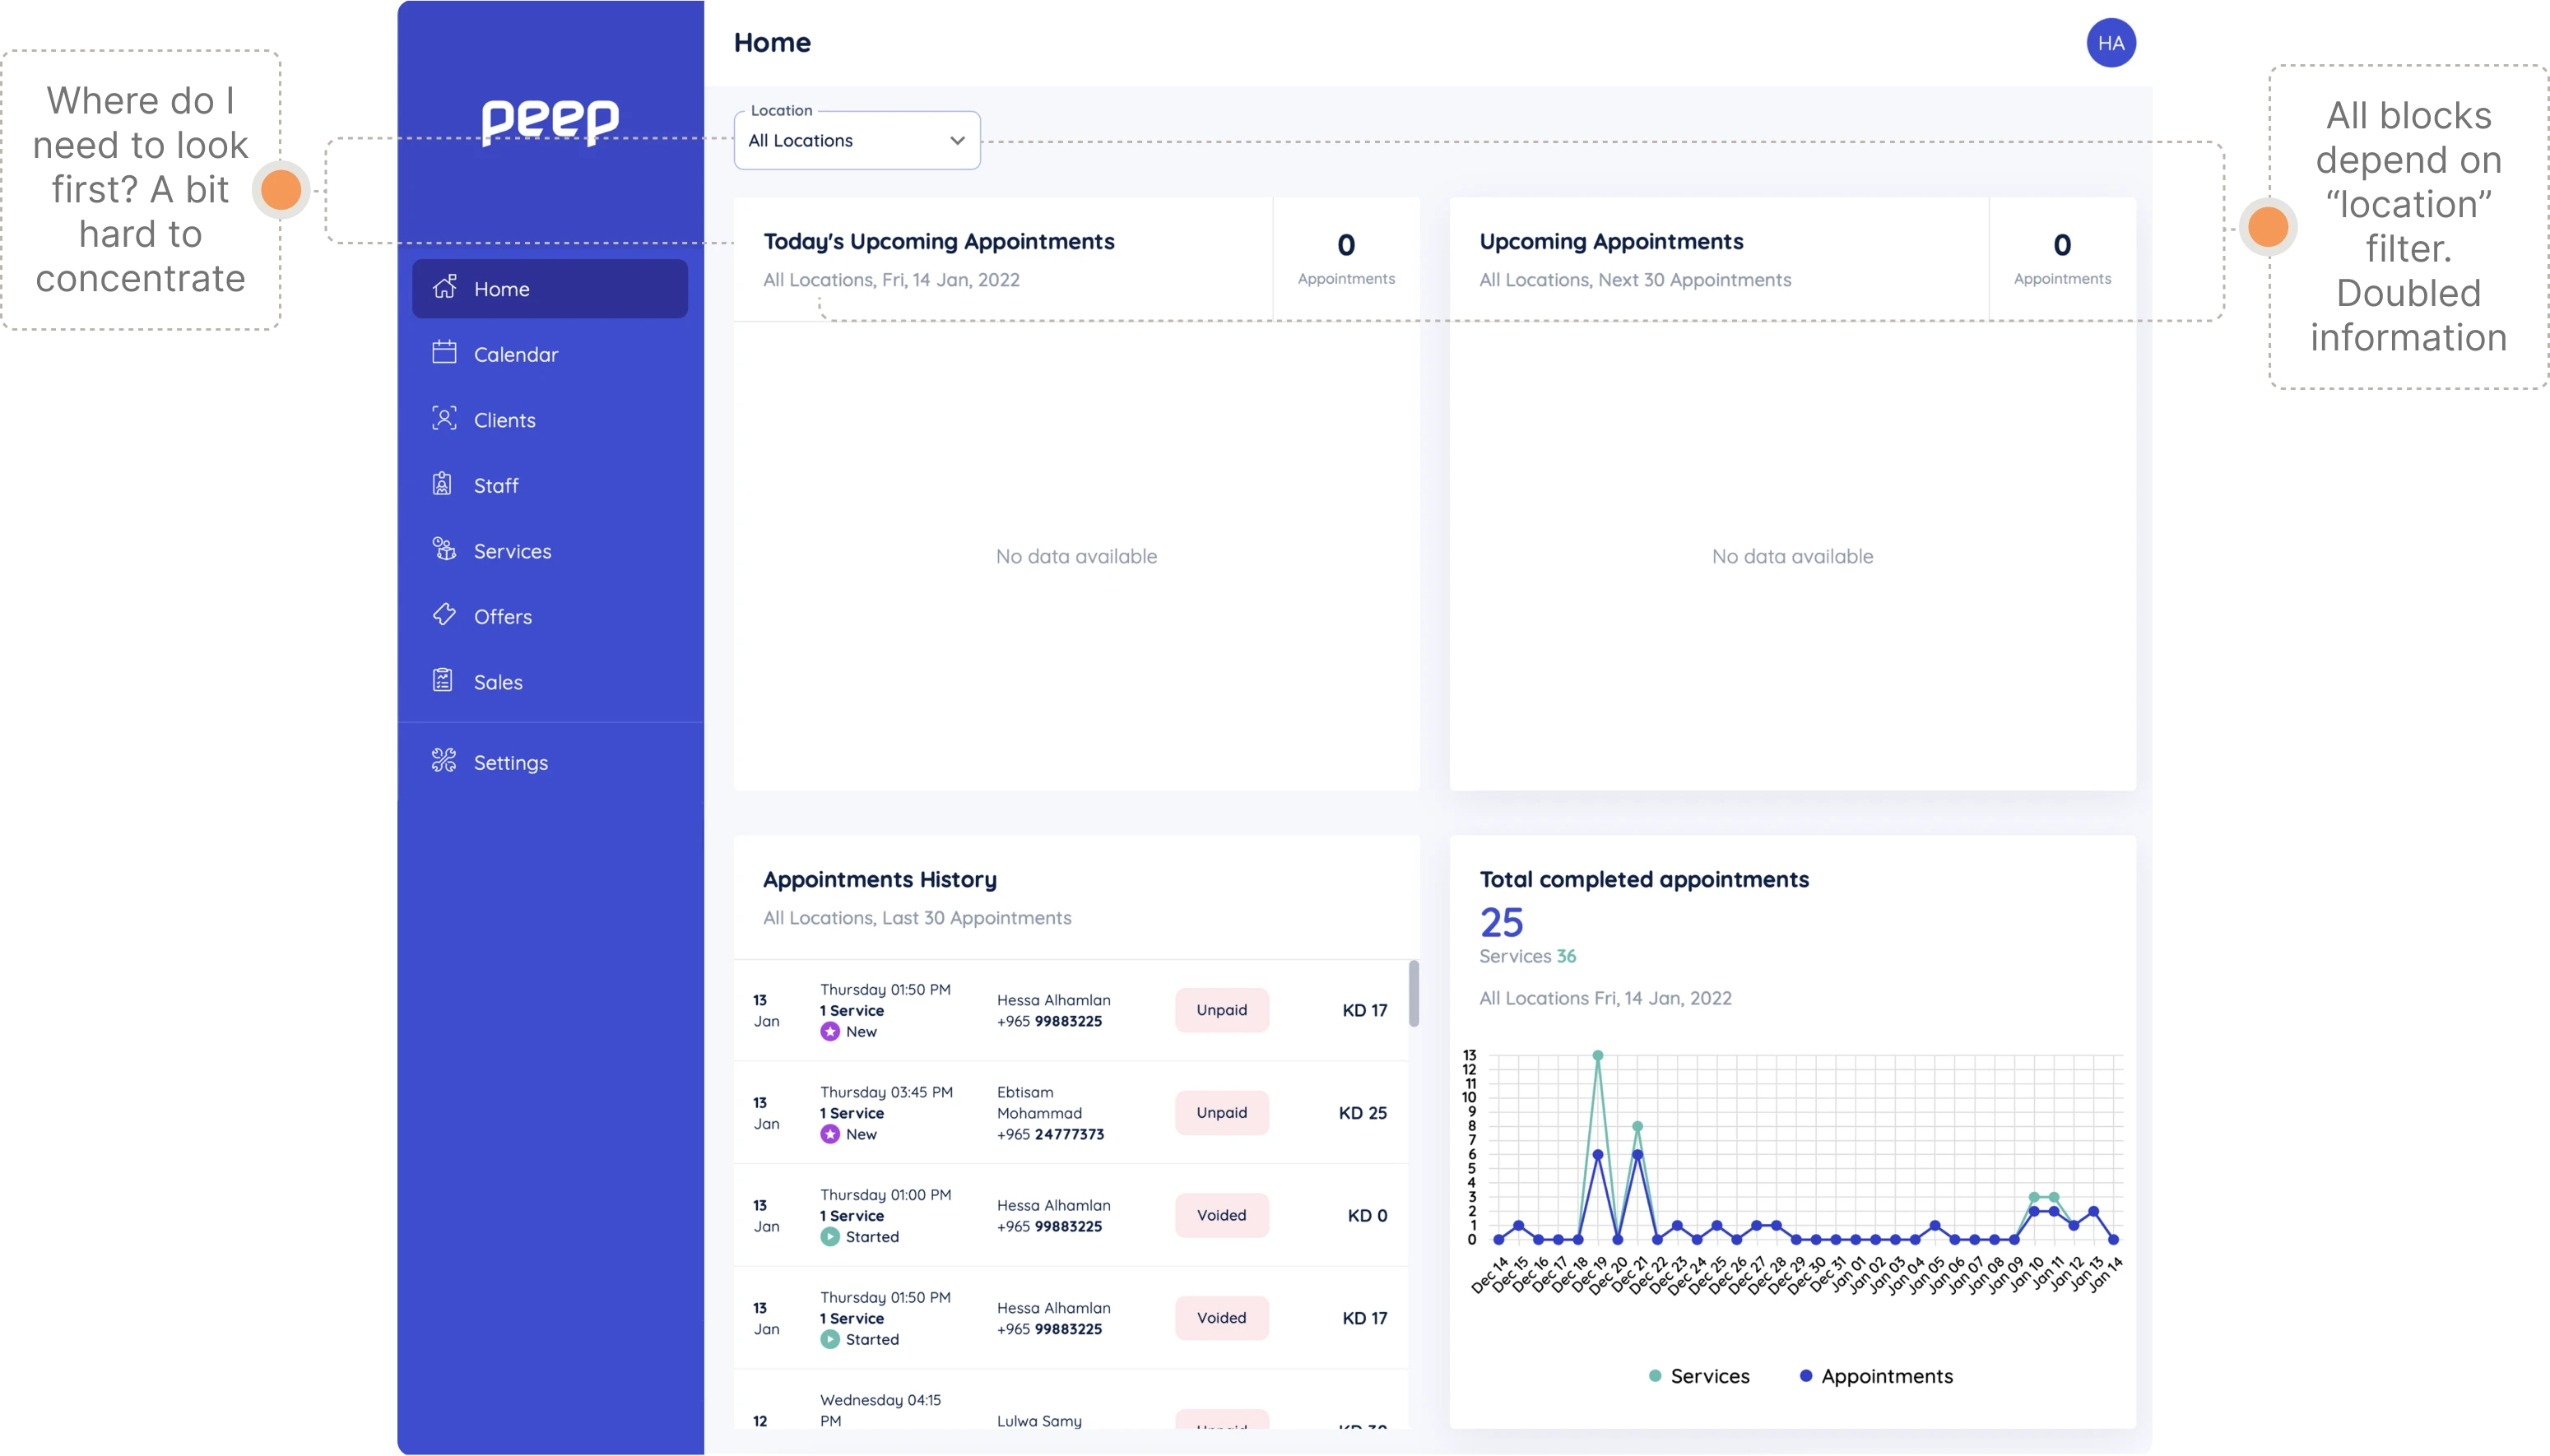Image resolution: width=2550 pixels, height=1456 pixels.
Task: Select the Sales icon in the sidebar
Action: [x=446, y=681]
